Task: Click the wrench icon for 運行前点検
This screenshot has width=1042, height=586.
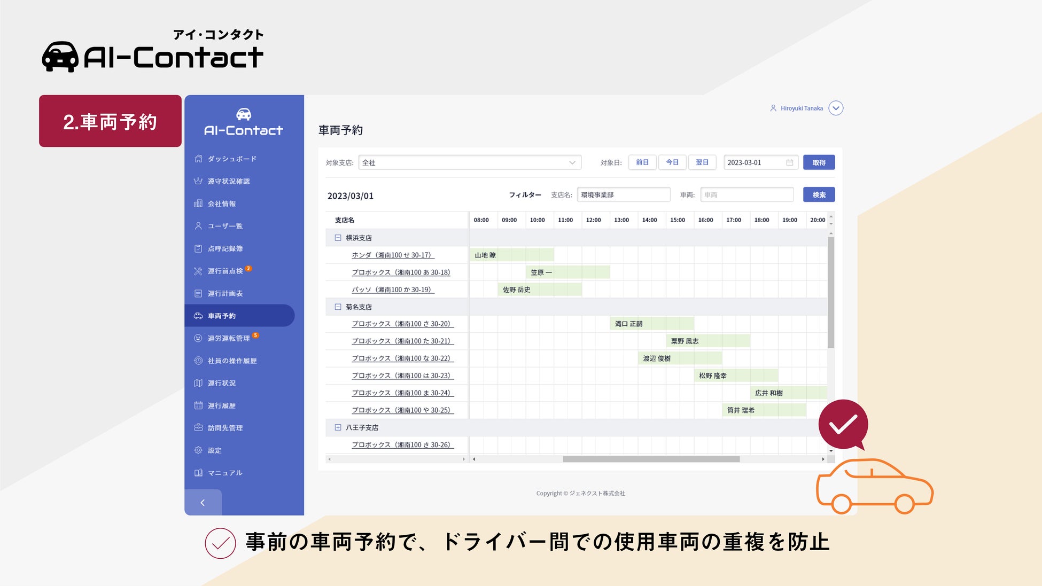Action: click(198, 271)
